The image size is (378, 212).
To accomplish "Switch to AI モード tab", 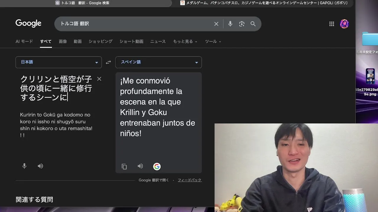I will [x=24, y=42].
